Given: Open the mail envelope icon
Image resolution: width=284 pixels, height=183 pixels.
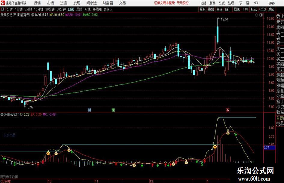Looking at the screenshot, I should pos(256,3).
